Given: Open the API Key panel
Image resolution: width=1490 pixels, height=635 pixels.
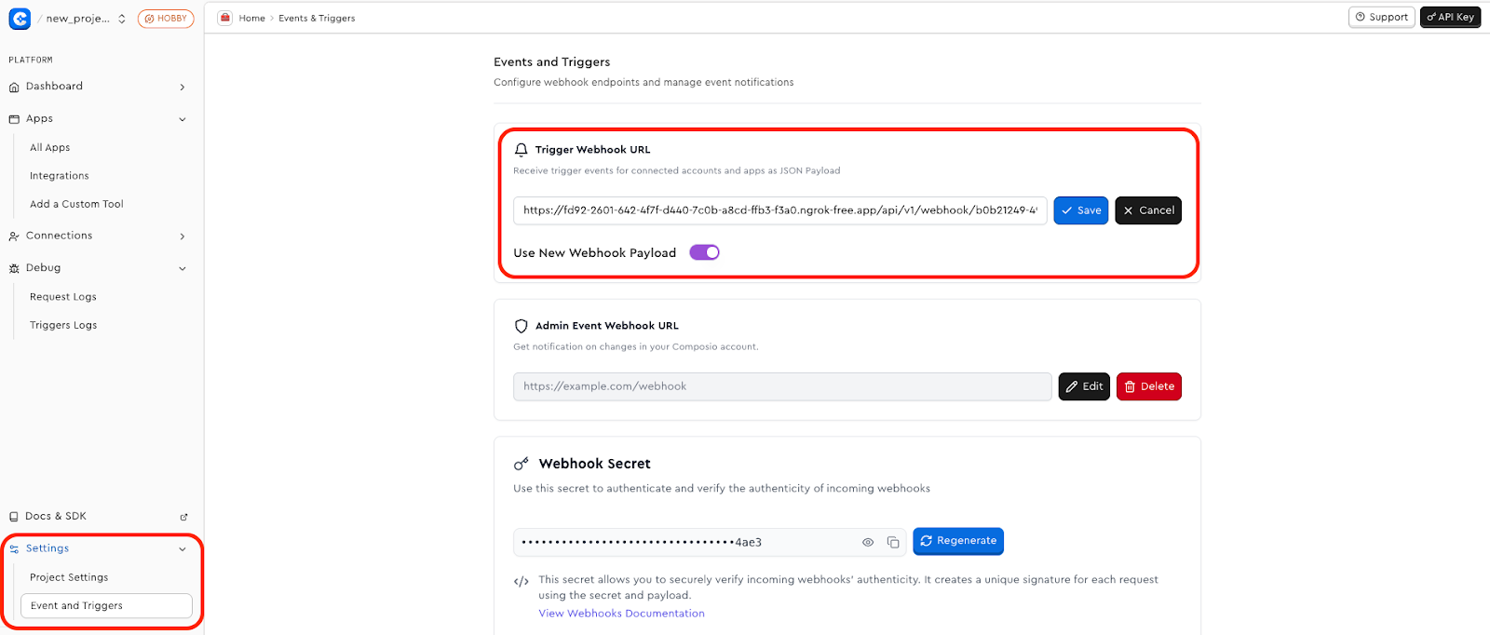Looking at the screenshot, I should (1449, 16).
